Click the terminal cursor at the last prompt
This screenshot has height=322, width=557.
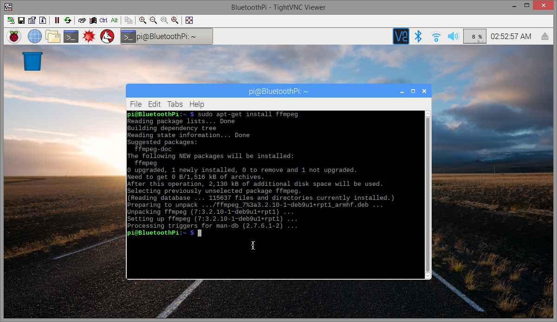pyautogui.click(x=200, y=233)
